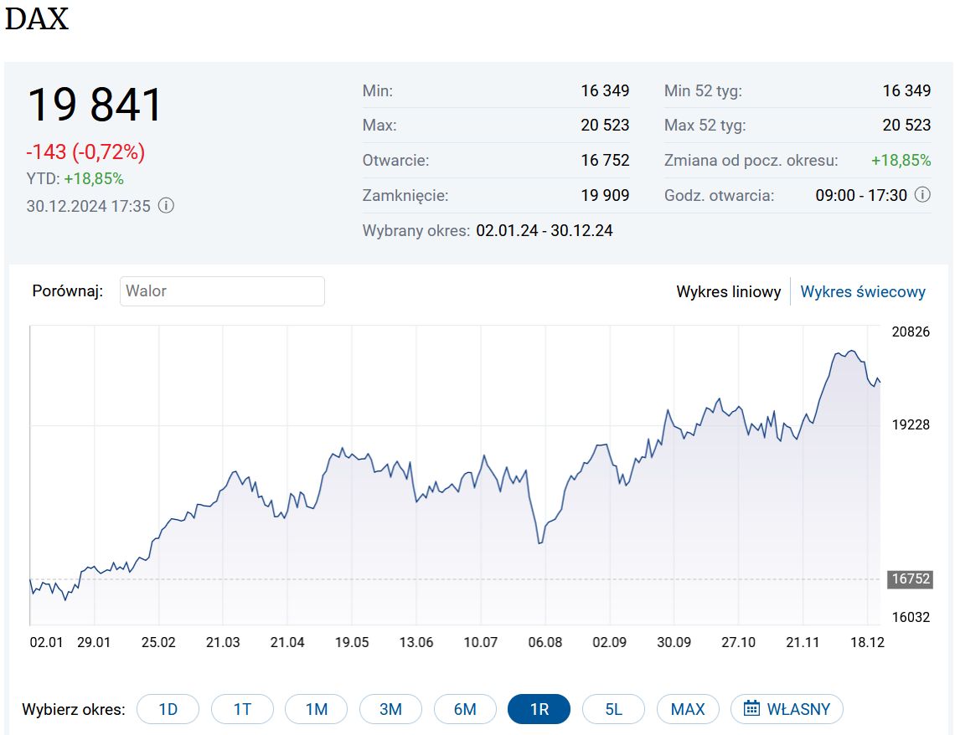Select the active 1R period button

point(539,709)
